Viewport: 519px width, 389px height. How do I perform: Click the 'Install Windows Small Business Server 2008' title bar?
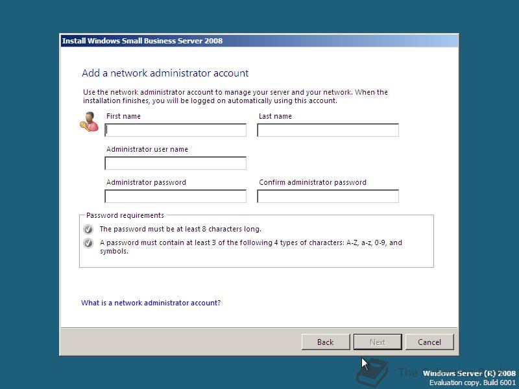click(259, 41)
